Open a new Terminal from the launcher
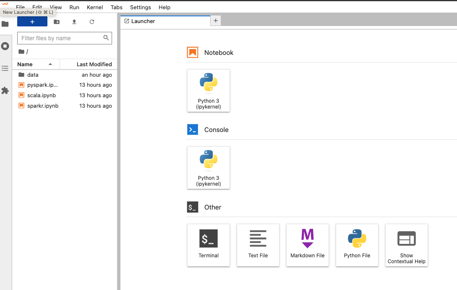The width and height of the screenshot is (457, 290). point(209,245)
